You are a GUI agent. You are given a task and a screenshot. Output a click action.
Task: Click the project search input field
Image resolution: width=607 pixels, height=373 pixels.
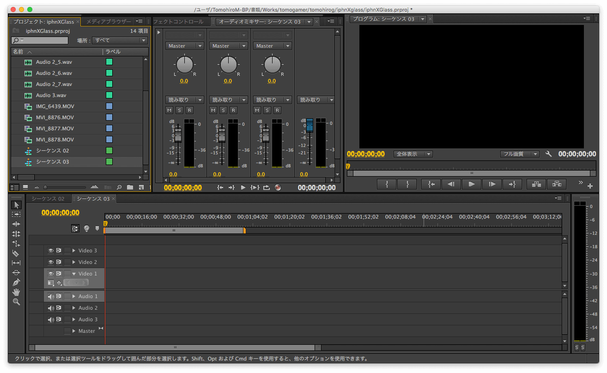(40, 41)
